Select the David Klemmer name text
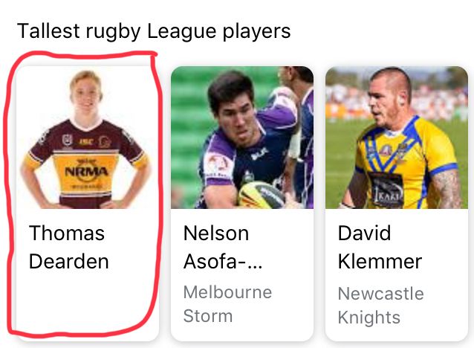Viewport: 474px width, 348px height. (x=380, y=247)
